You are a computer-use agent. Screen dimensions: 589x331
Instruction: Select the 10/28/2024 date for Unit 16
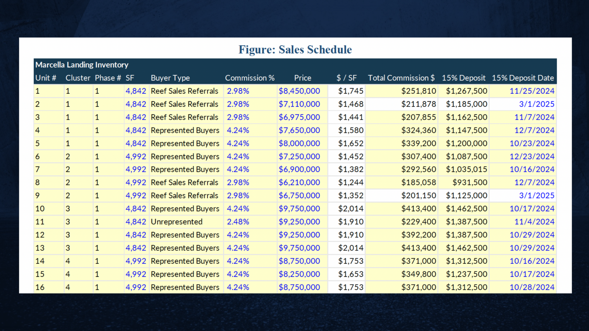(532, 287)
